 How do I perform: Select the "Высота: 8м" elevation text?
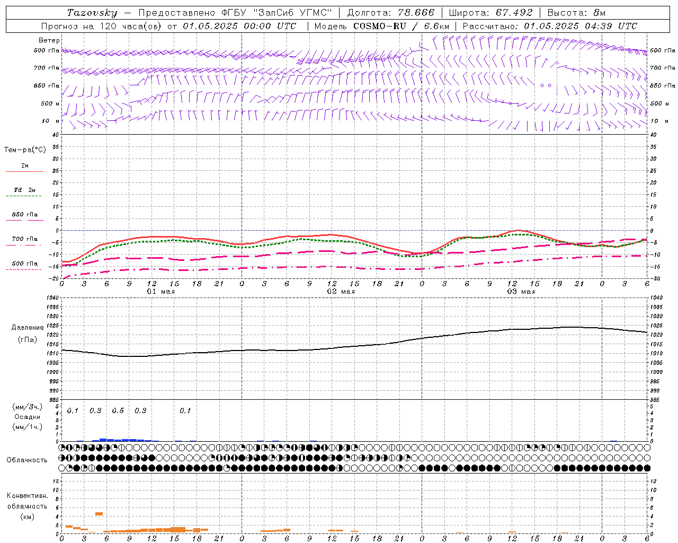(x=576, y=13)
